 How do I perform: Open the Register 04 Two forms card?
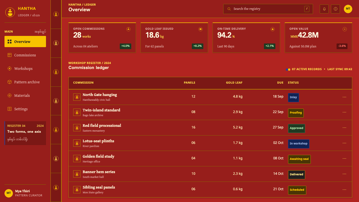point(25,133)
